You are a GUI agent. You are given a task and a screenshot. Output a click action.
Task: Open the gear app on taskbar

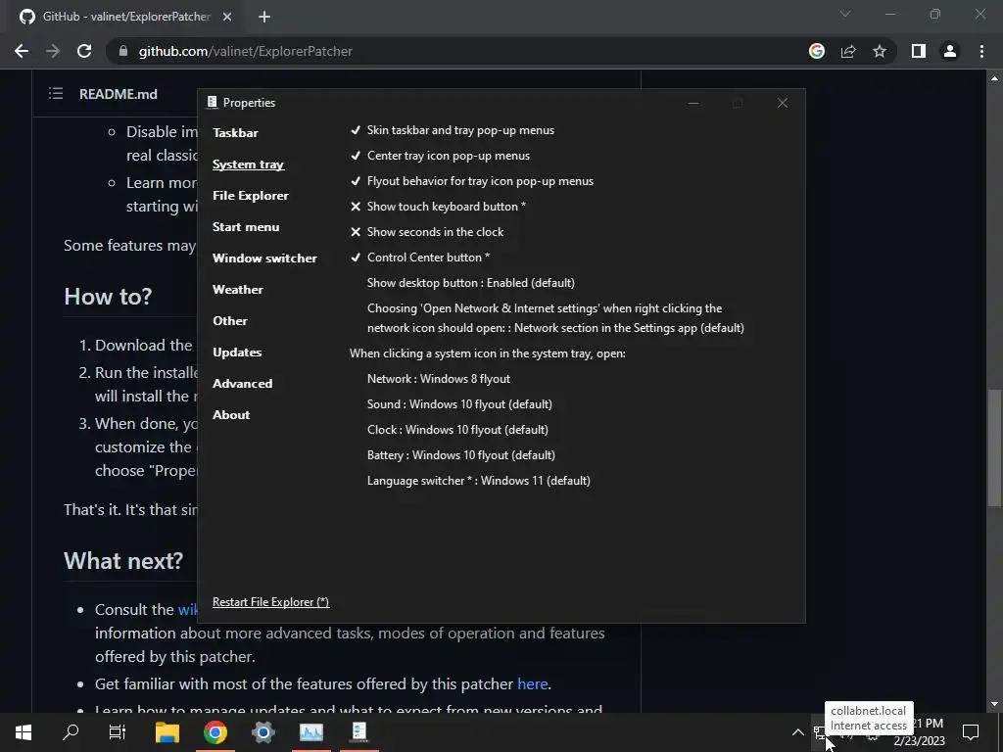click(263, 731)
